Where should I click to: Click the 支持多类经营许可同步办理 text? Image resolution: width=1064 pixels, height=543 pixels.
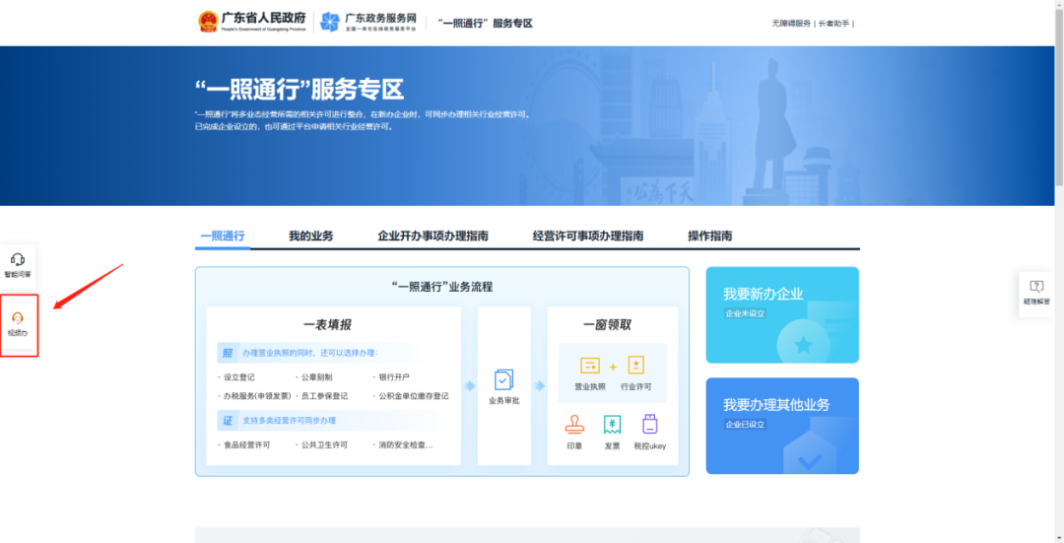click(289, 421)
